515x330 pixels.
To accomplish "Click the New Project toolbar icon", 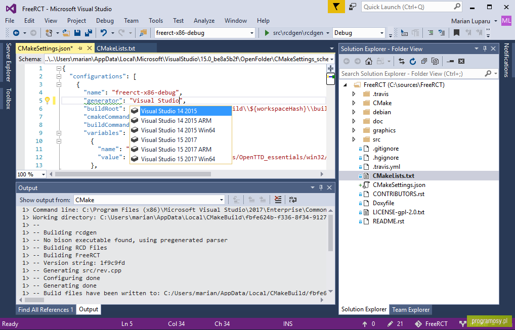I will (49, 33).
